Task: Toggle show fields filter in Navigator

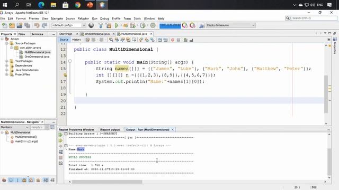Action: (x=11, y=180)
